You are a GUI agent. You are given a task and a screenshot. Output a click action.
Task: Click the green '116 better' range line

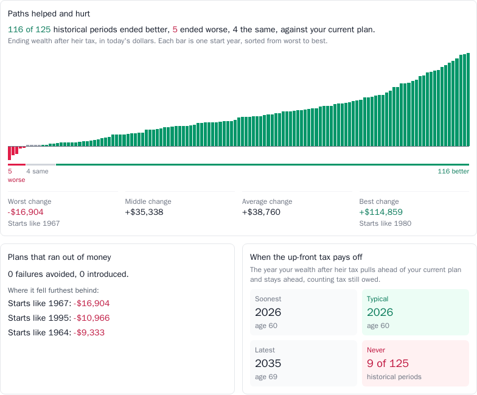tap(263, 164)
